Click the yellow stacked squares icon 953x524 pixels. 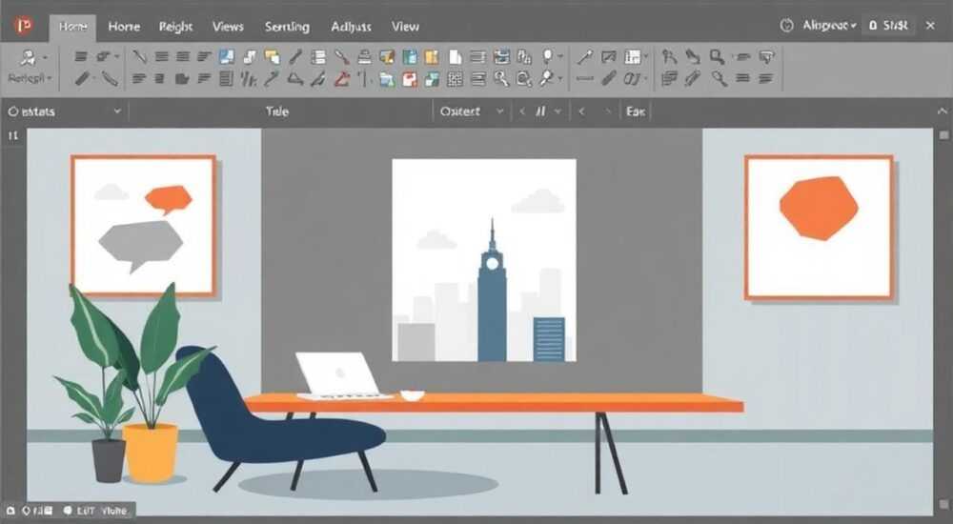pos(273,57)
